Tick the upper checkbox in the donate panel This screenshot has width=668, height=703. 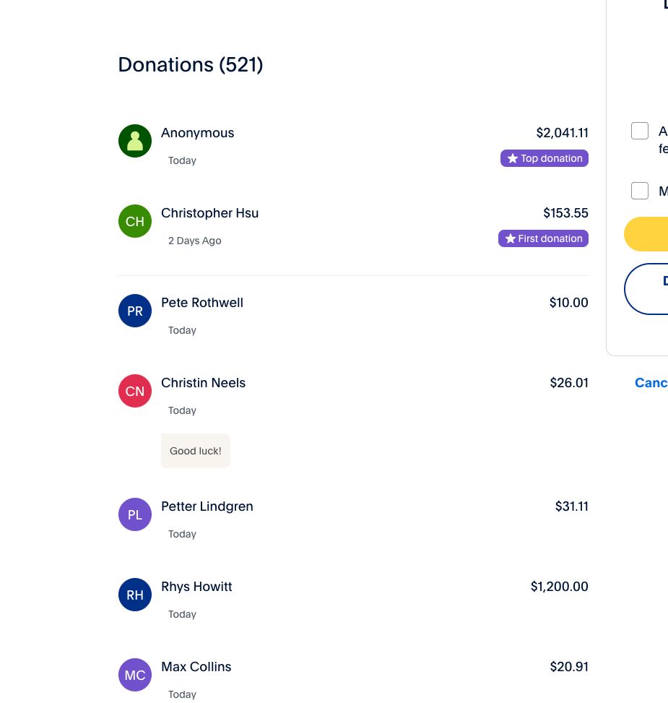640,131
